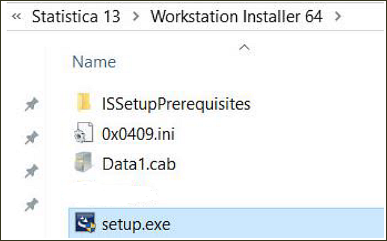
Task: Select the setup.exe file name
Action: (136, 224)
